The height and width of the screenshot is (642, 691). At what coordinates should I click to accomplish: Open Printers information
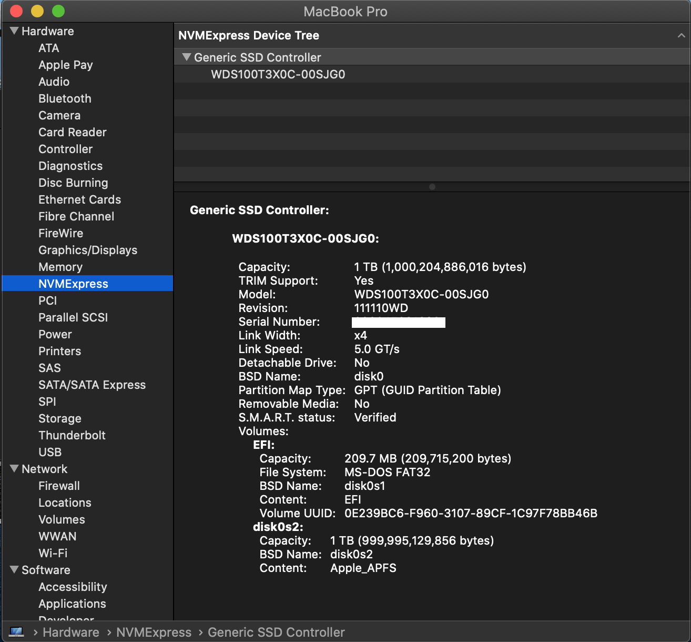point(60,351)
